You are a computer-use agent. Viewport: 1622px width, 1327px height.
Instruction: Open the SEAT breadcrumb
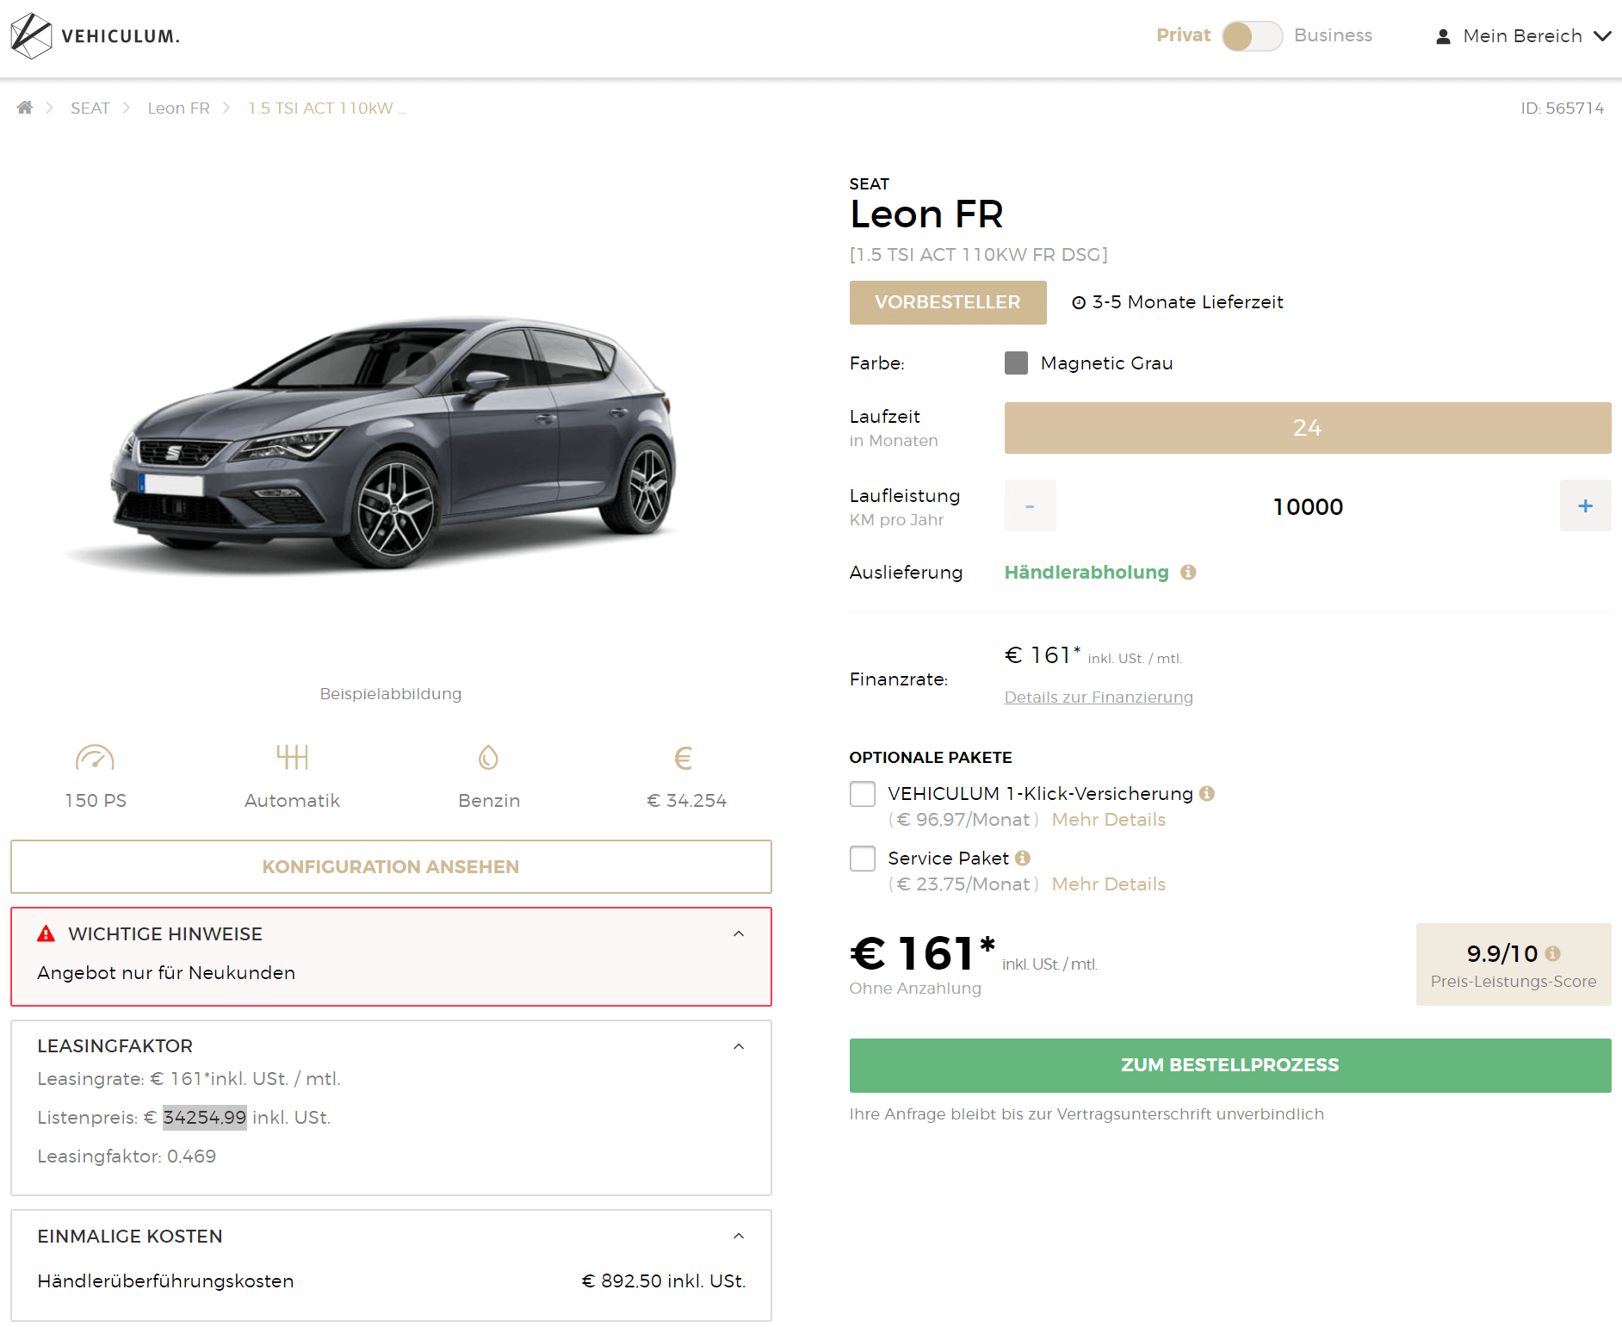pyautogui.click(x=90, y=108)
